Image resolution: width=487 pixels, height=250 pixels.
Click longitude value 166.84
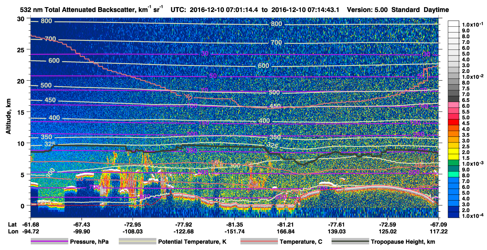[x=286, y=232]
